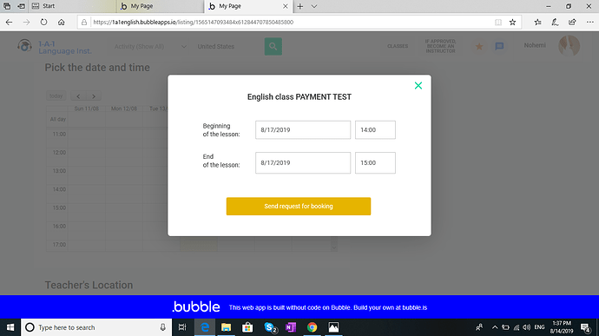Go to previous calendar week
The height and width of the screenshot is (336, 599).
click(x=78, y=96)
